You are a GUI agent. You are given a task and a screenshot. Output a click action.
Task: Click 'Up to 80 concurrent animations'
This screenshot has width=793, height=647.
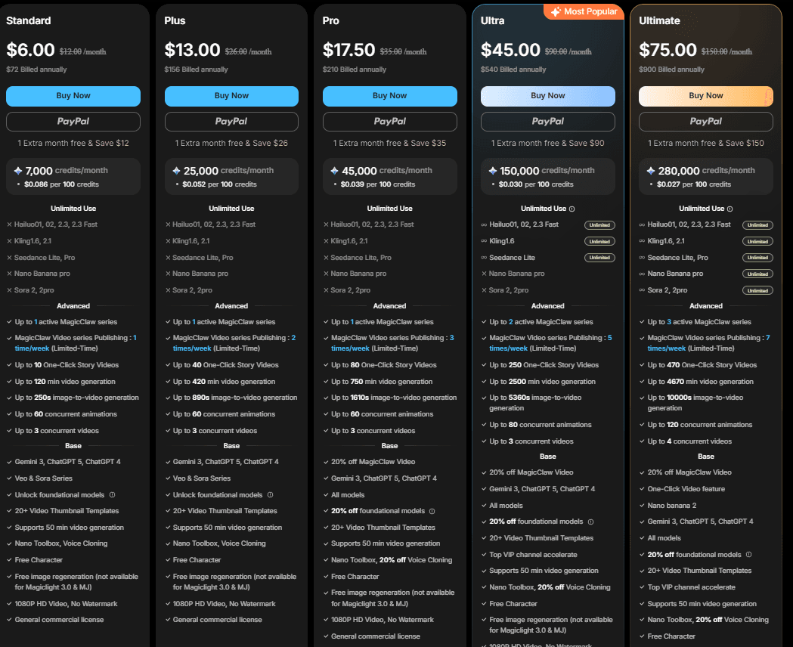(x=540, y=425)
